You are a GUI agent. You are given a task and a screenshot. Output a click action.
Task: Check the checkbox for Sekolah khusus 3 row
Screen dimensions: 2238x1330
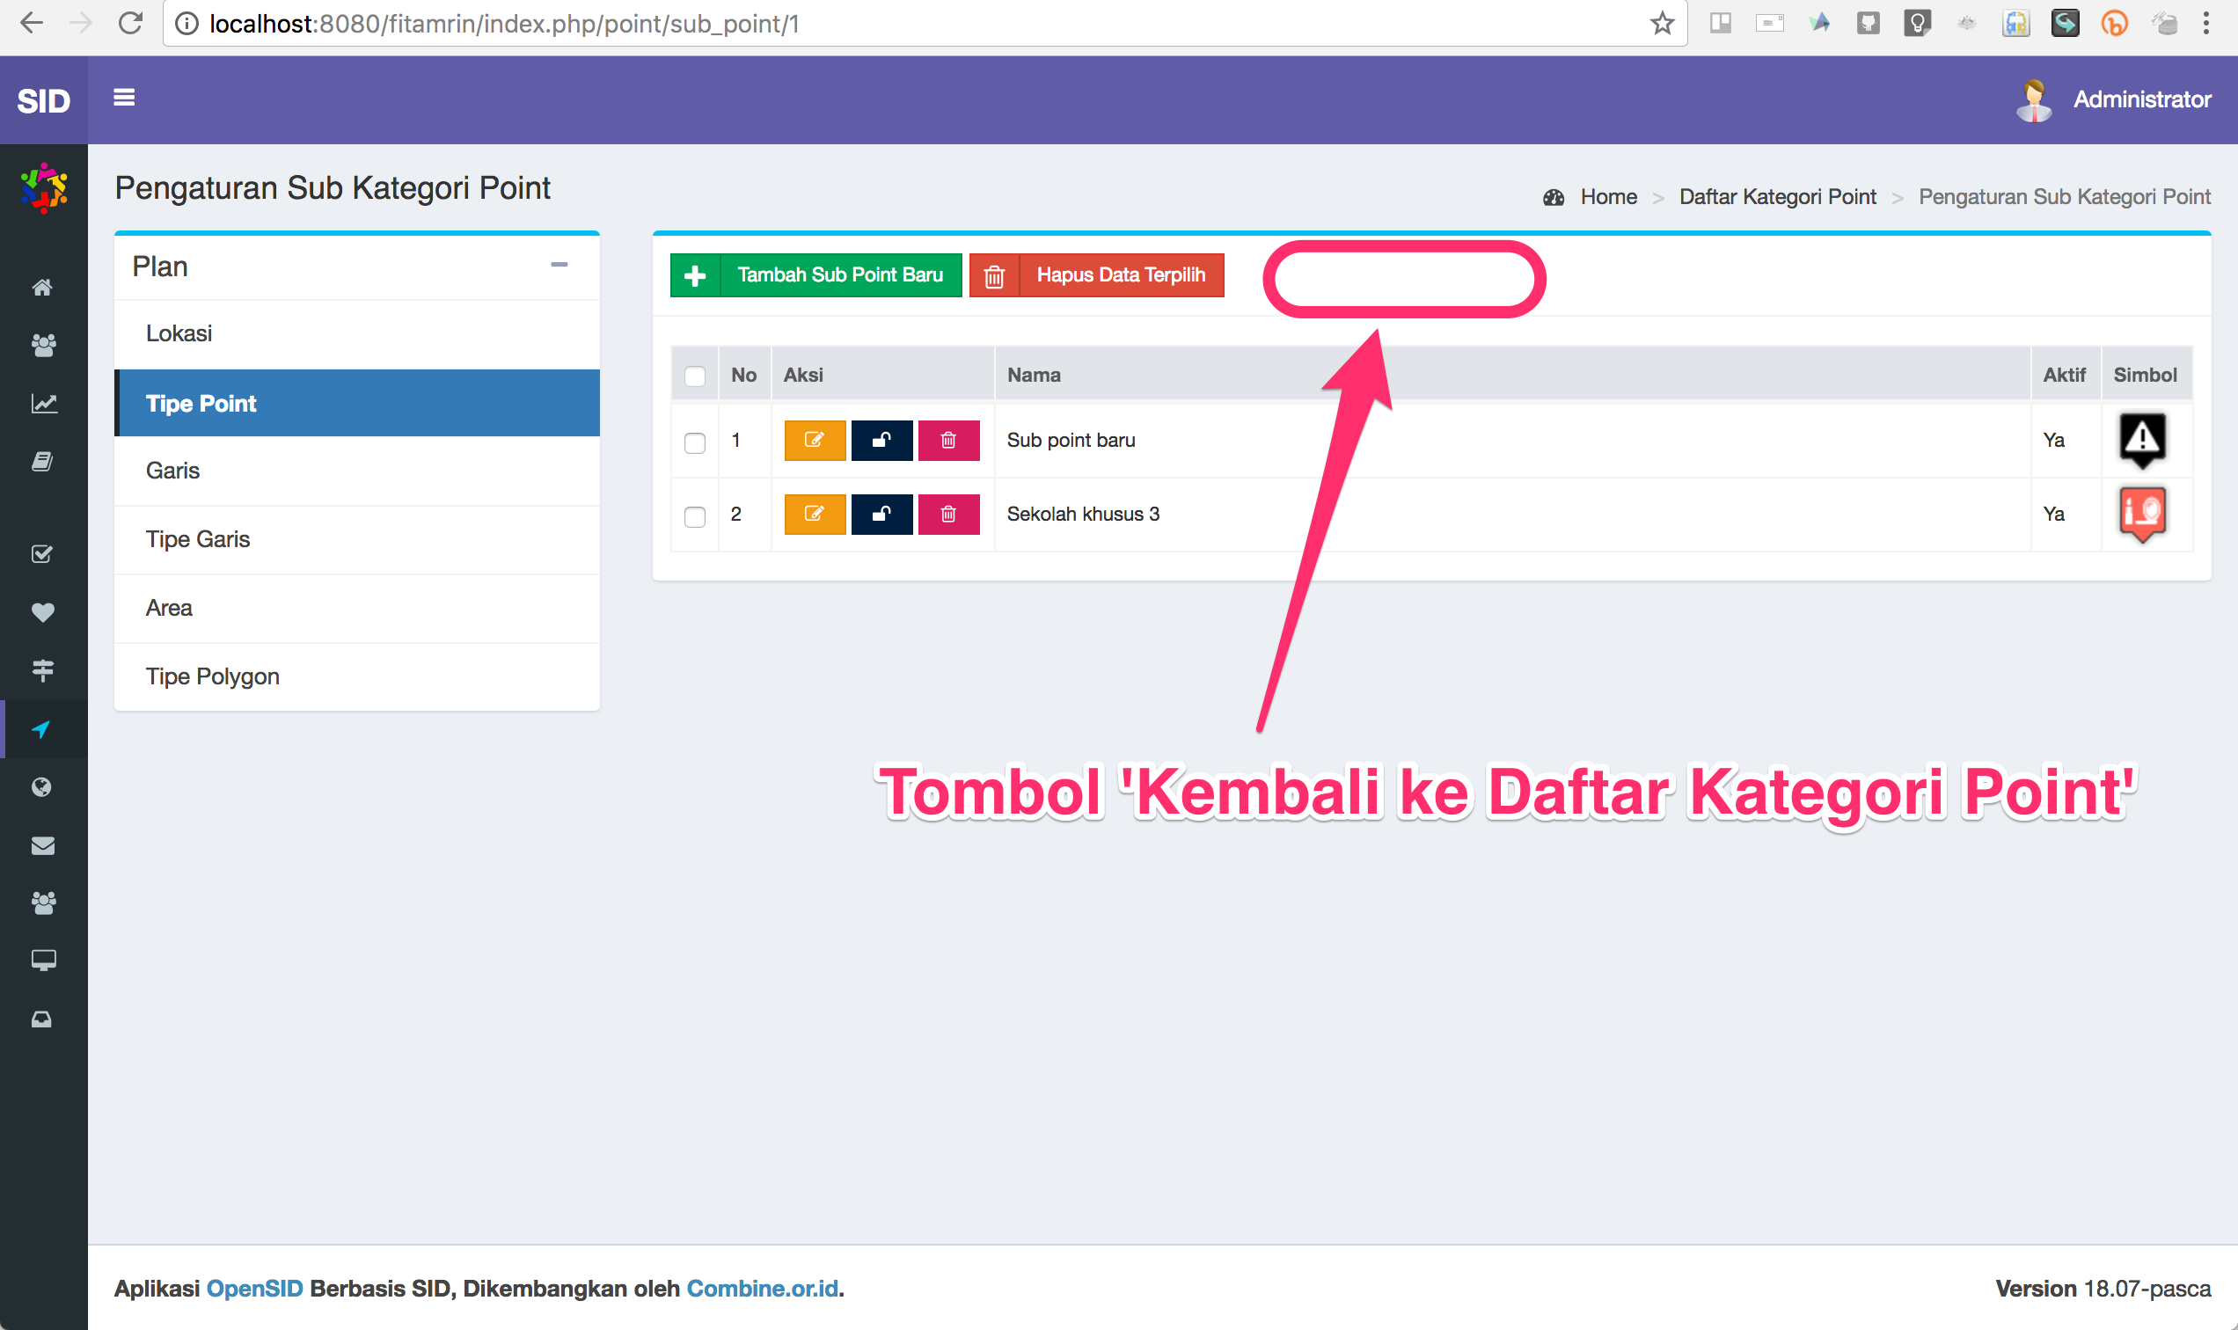coord(695,517)
